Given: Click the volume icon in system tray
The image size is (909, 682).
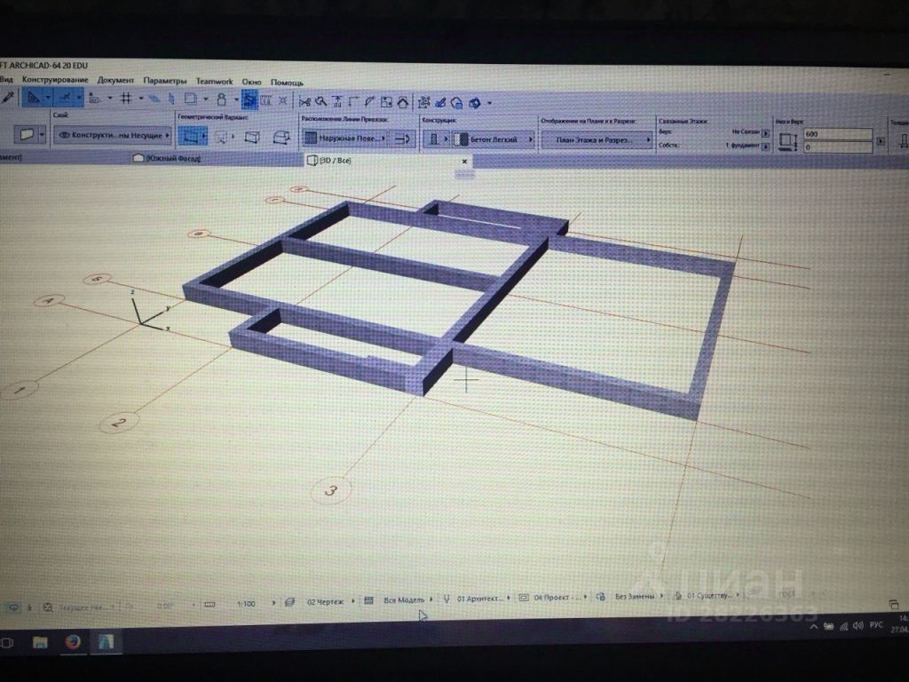Looking at the screenshot, I should click(x=858, y=626).
